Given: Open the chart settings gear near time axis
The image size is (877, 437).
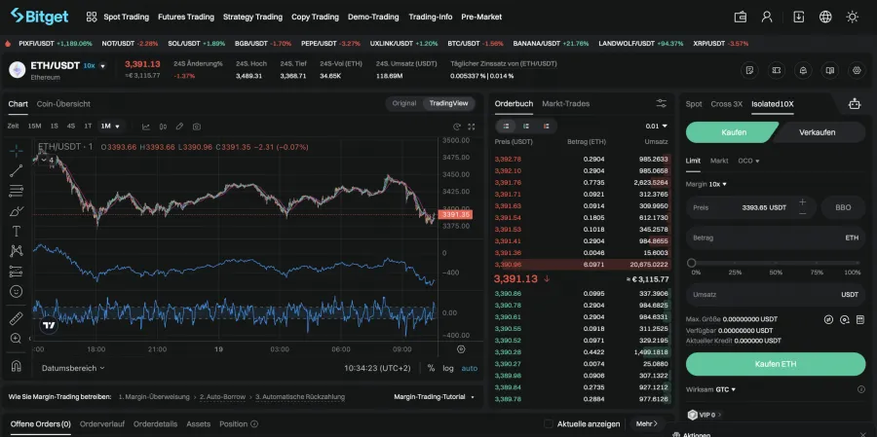Looking at the screenshot, I should (x=461, y=349).
